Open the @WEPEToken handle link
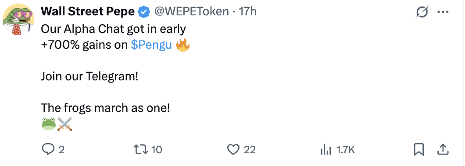The width and height of the screenshot is (465, 166). pyautogui.click(x=190, y=11)
